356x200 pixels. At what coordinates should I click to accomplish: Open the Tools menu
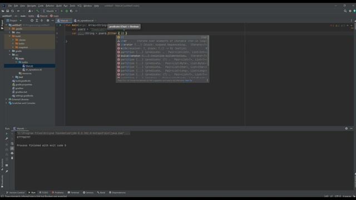tap(72, 6)
